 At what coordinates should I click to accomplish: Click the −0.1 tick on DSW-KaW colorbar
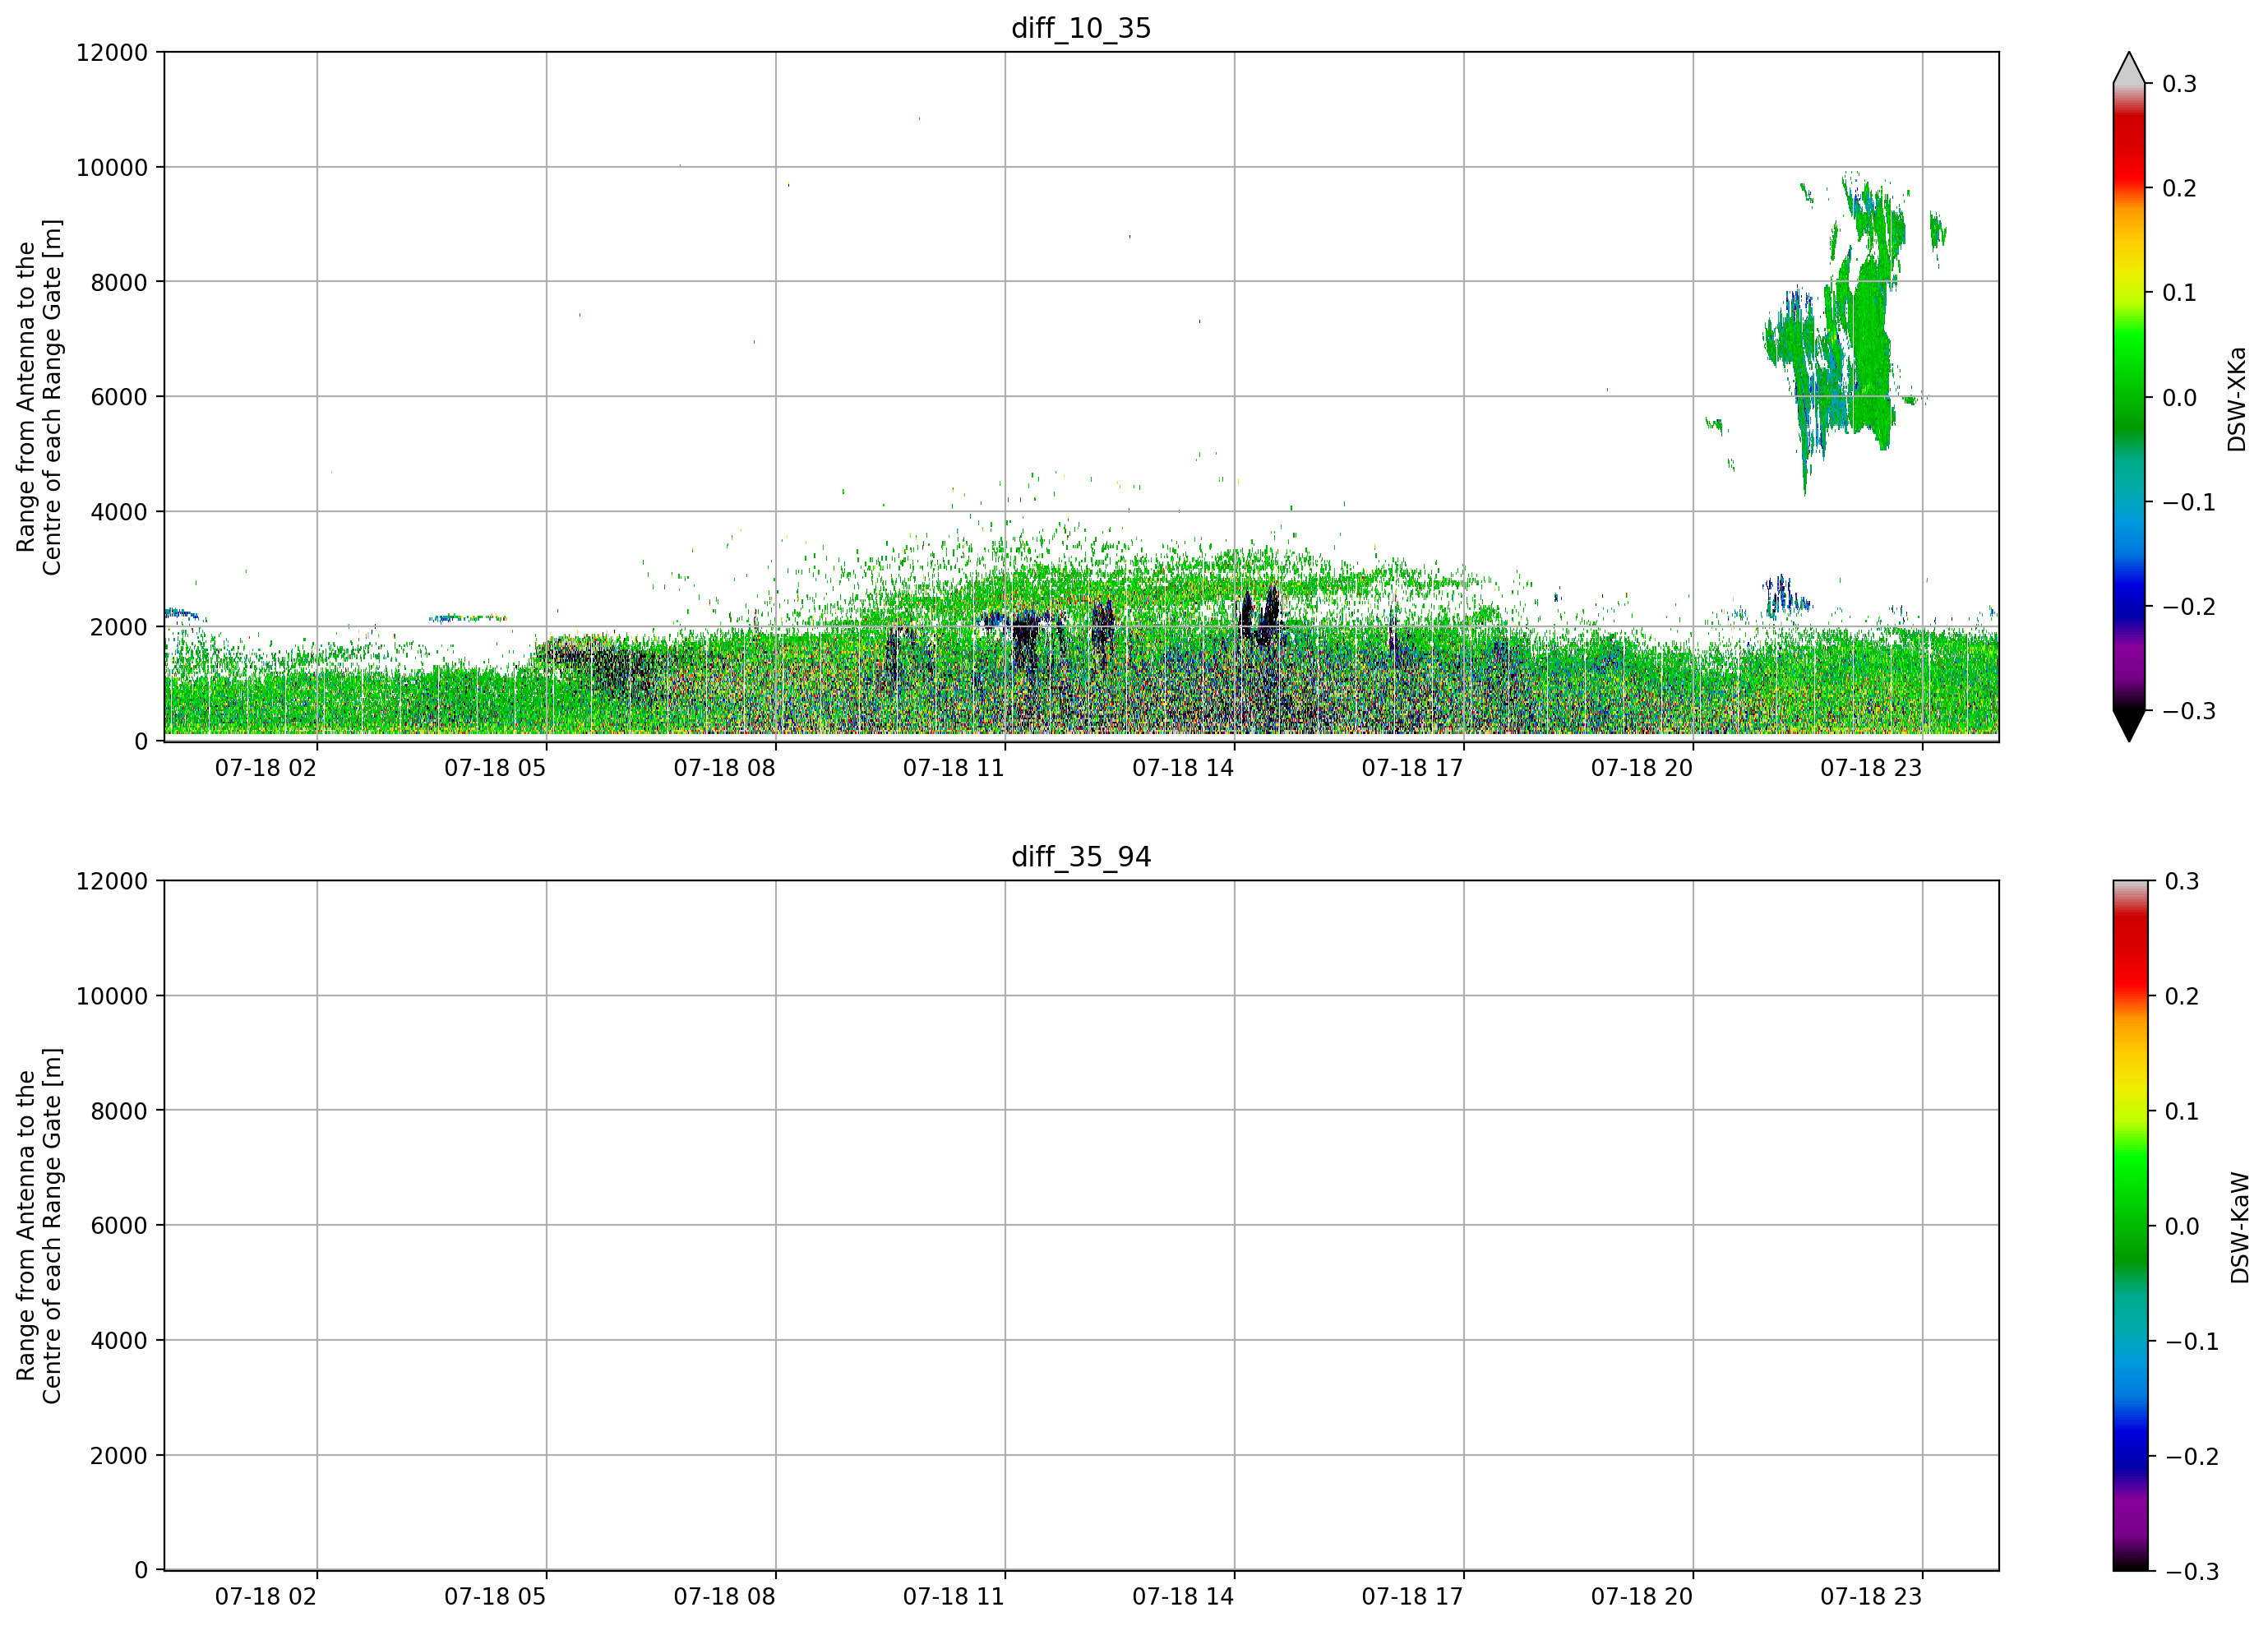[2191, 1341]
